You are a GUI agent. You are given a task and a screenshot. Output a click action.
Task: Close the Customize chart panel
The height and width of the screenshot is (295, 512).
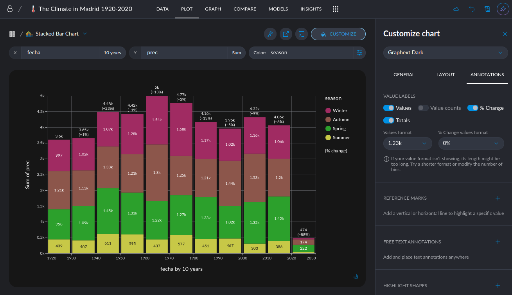[505, 34]
